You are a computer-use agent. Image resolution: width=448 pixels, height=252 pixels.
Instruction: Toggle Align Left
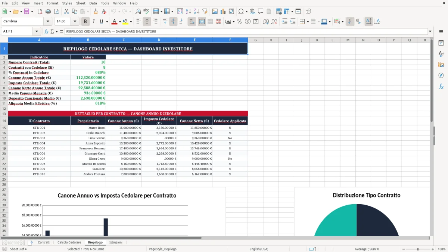pyautogui.click(x=139, y=22)
